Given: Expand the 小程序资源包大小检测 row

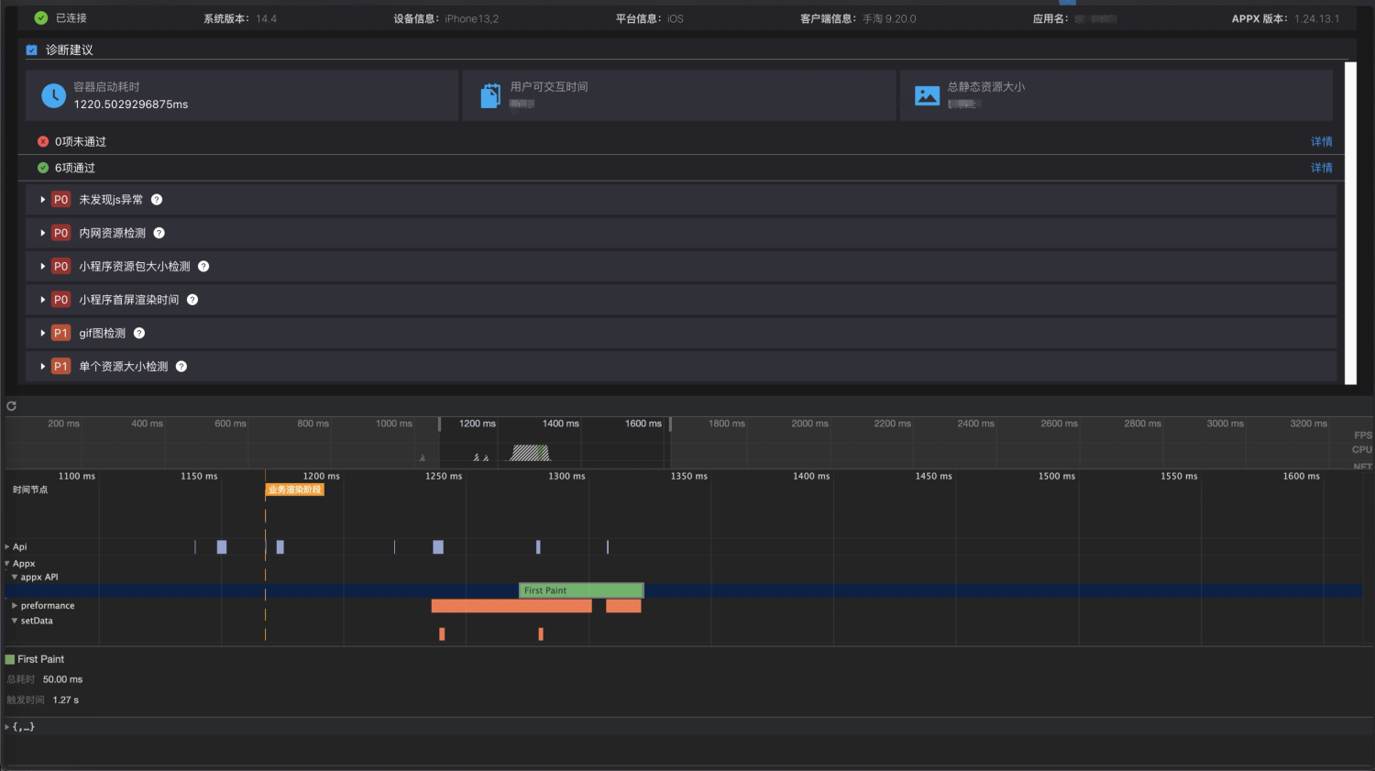Looking at the screenshot, I should [43, 267].
